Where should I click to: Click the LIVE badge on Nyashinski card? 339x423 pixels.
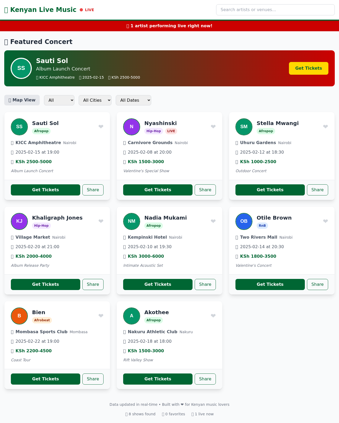(171, 131)
